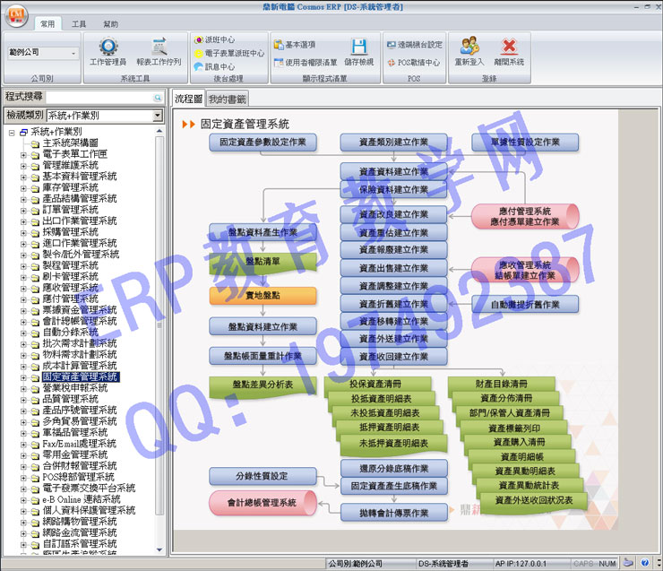Click 分錄性質設定 flow button

[x=263, y=476]
